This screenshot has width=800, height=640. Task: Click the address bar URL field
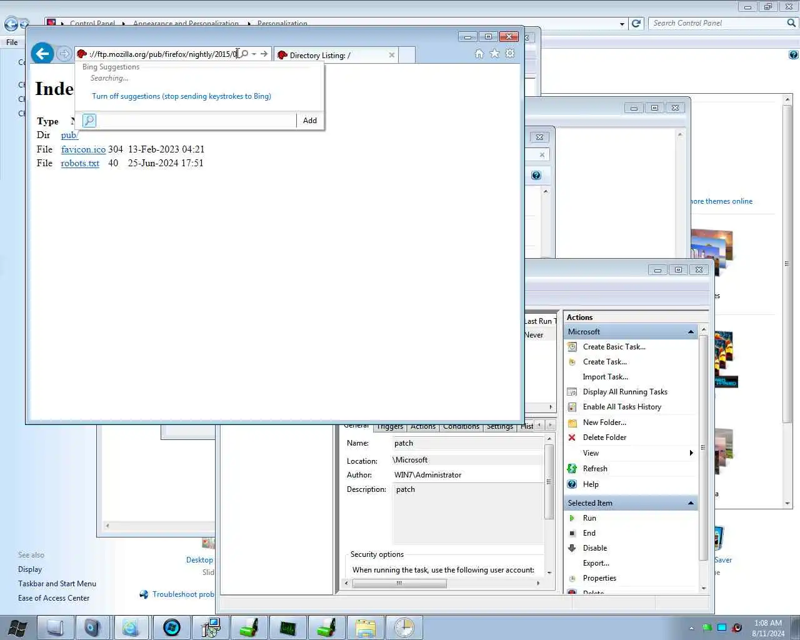[x=162, y=54]
